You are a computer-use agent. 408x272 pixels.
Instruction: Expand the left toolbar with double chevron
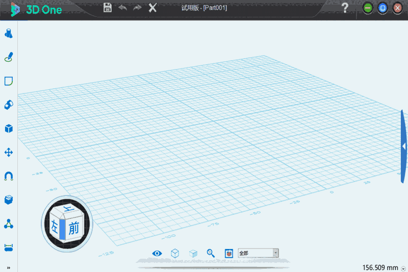pyautogui.click(x=8, y=268)
